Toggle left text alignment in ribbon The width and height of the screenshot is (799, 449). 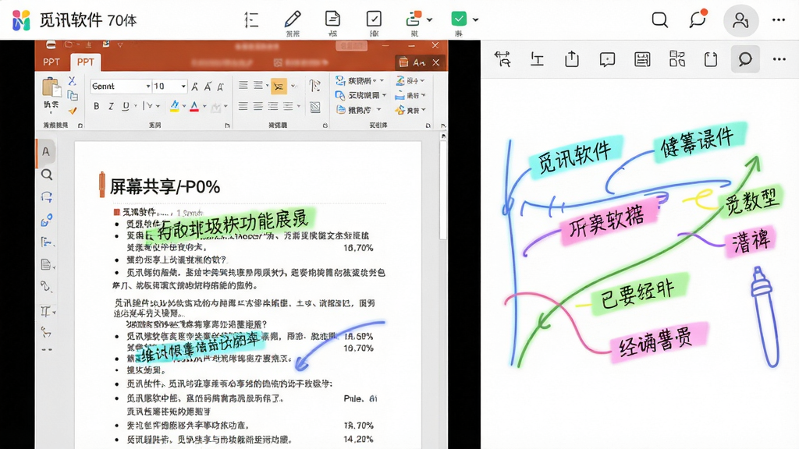click(x=243, y=106)
